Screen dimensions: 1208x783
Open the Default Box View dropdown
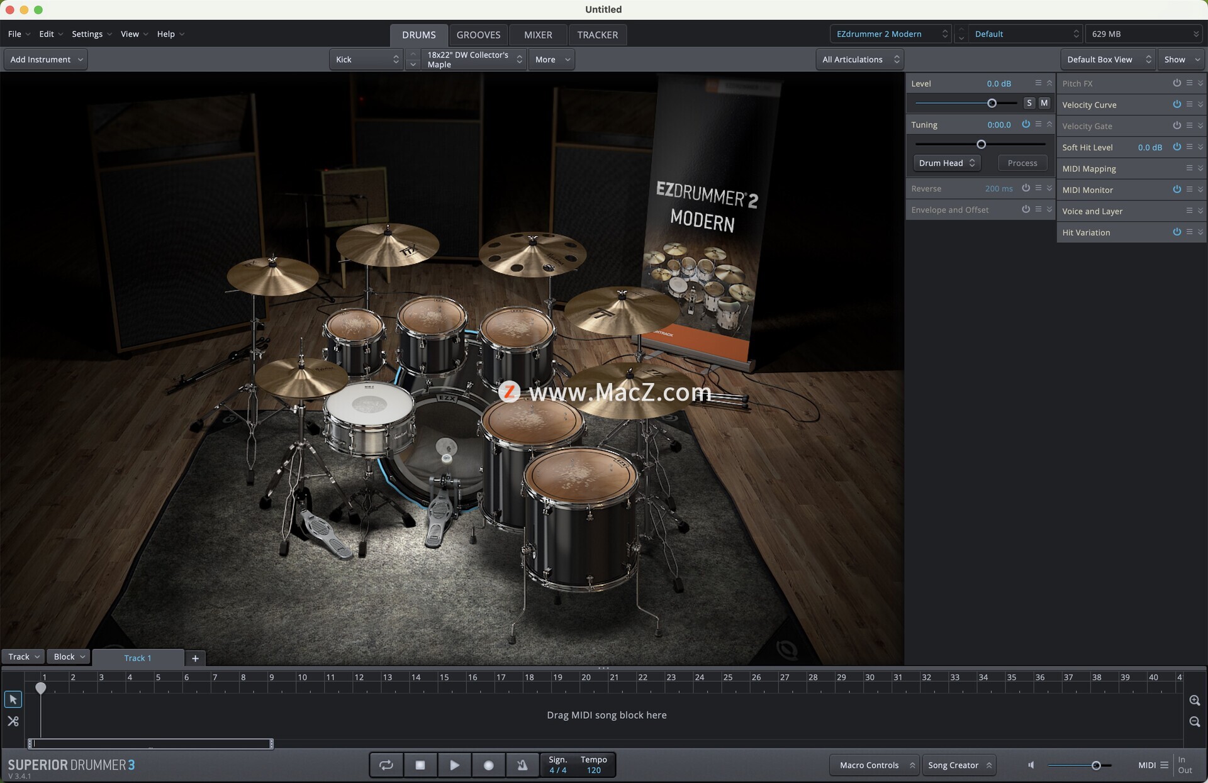pos(1108,59)
